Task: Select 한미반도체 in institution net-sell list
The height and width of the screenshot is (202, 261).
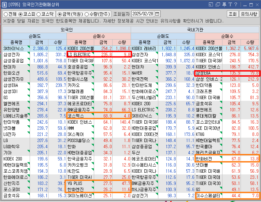Action: (142, 85)
